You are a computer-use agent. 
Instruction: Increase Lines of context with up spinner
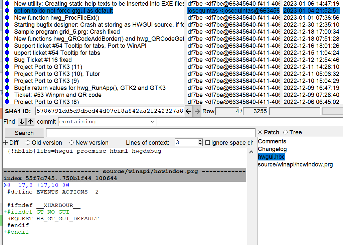pyautogui.click(x=200, y=141)
